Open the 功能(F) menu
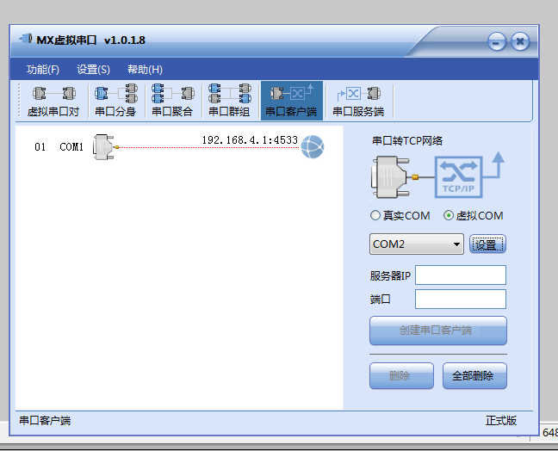558x451 pixels. pos(42,70)
